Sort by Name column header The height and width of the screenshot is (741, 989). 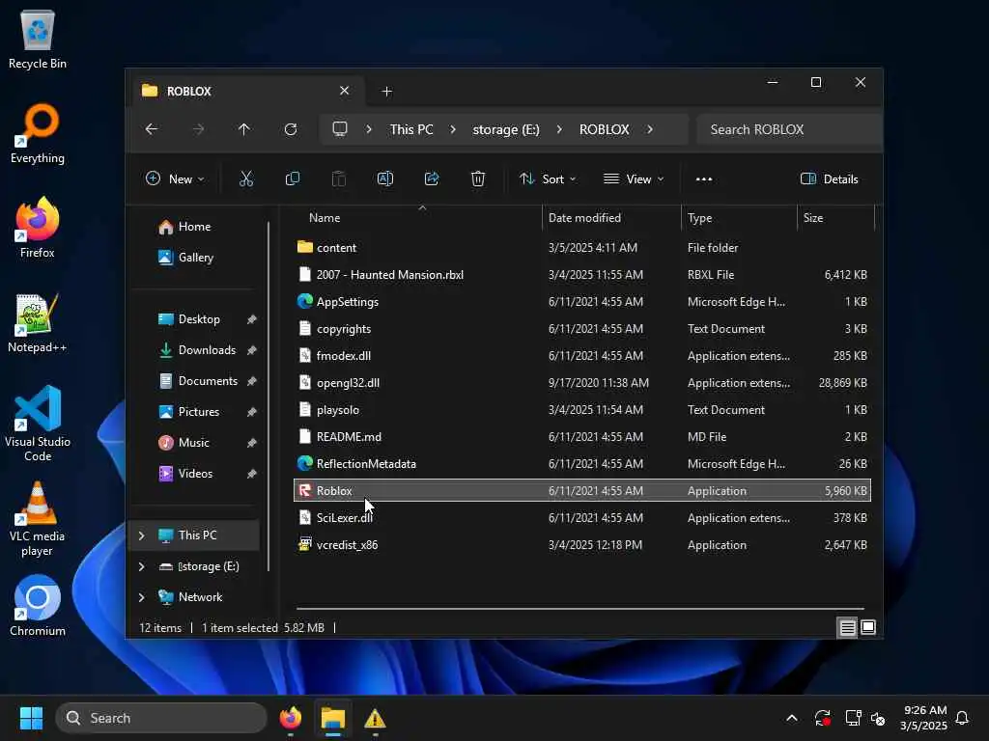416,218
